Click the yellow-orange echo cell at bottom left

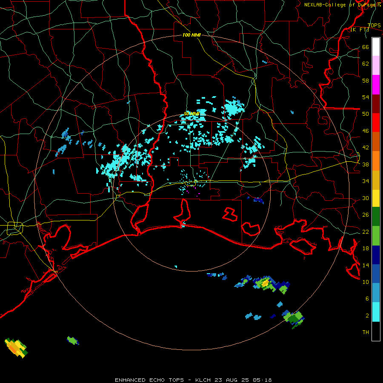(x=16, y=348)
